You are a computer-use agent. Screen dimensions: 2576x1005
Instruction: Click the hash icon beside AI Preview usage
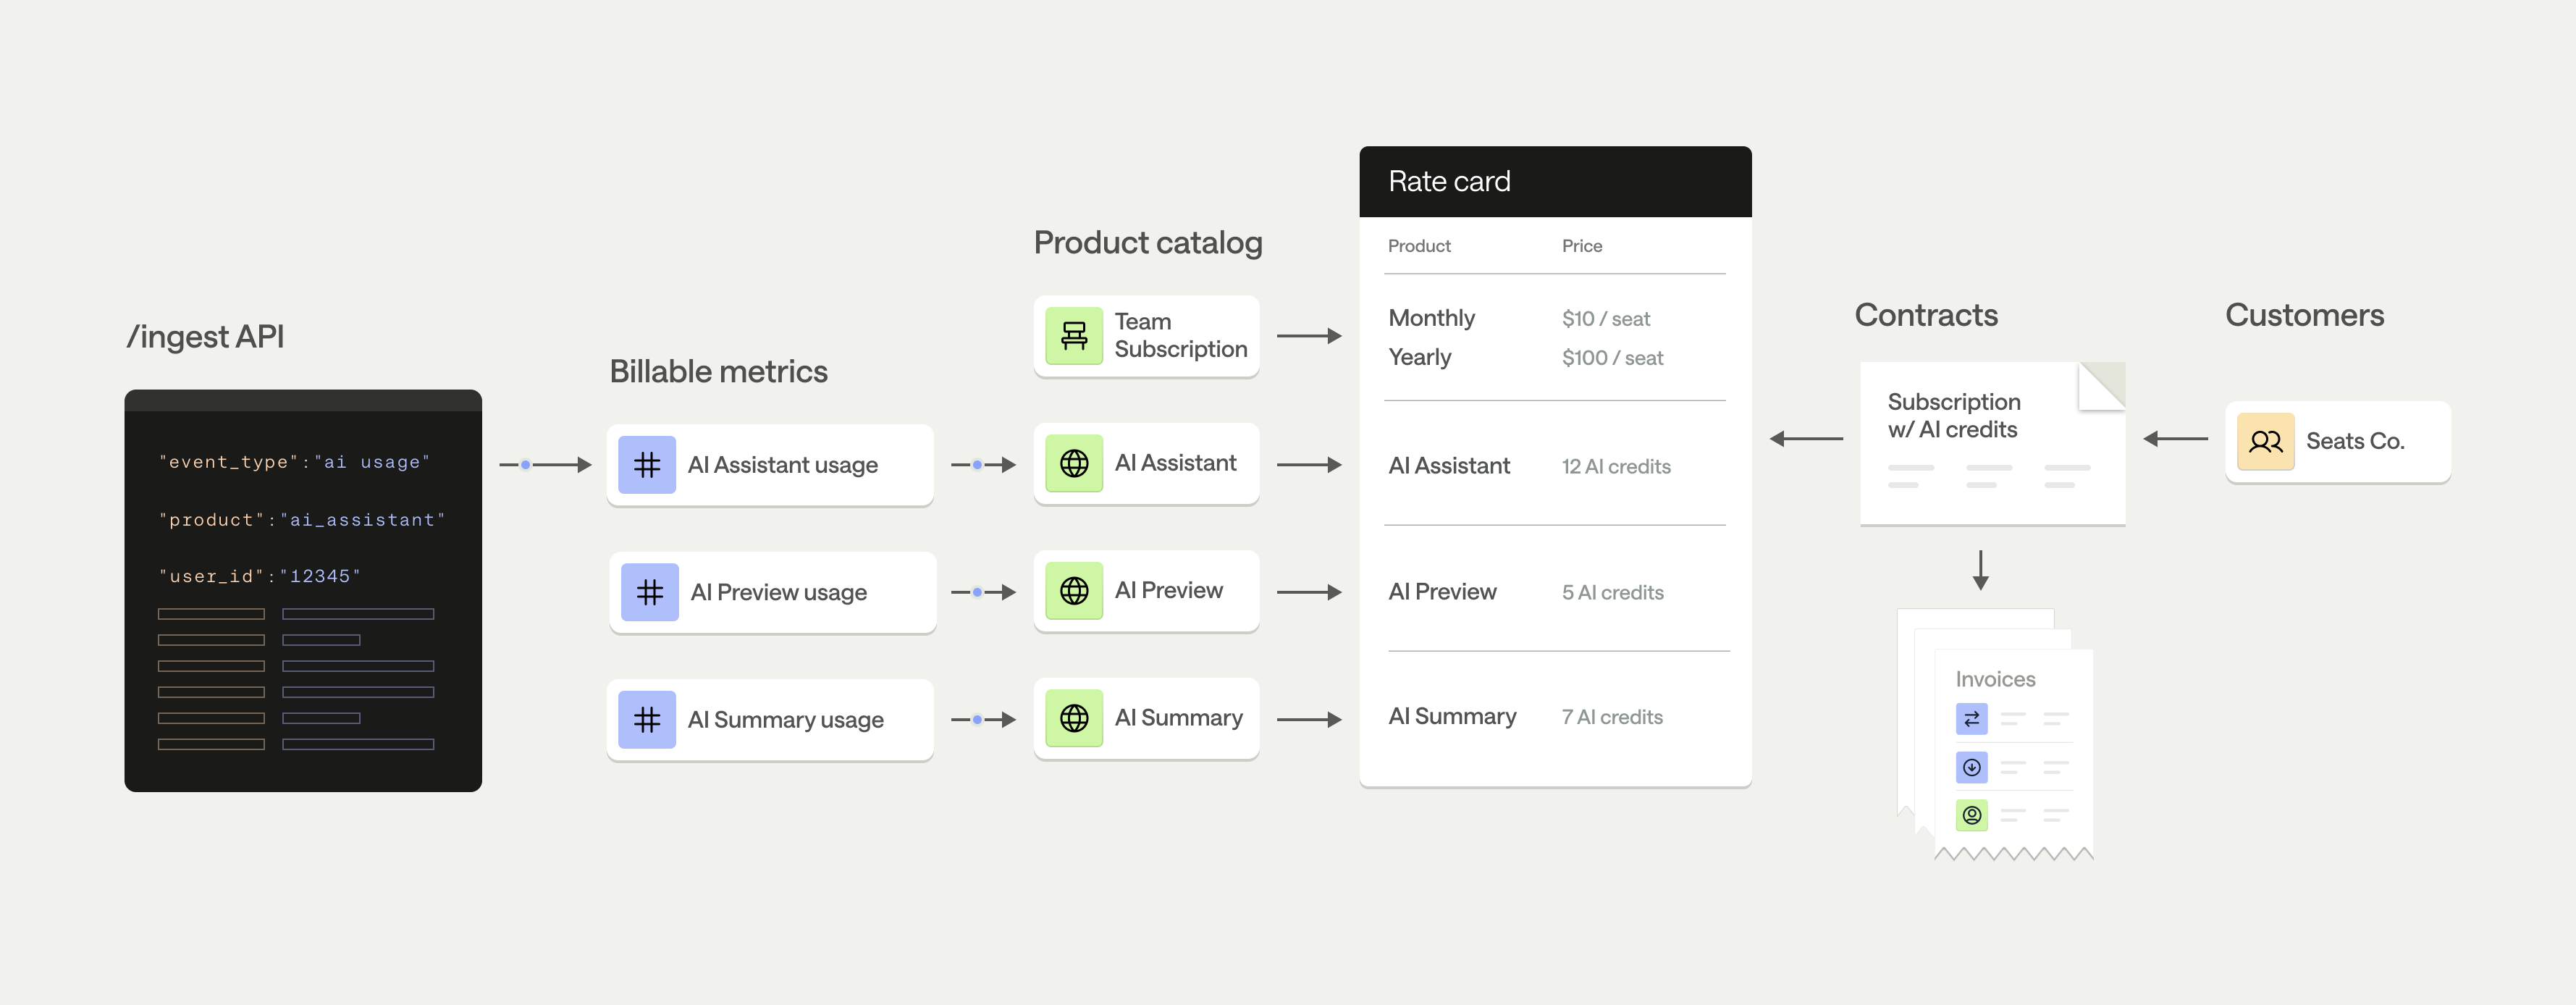[x=650, y=592]
